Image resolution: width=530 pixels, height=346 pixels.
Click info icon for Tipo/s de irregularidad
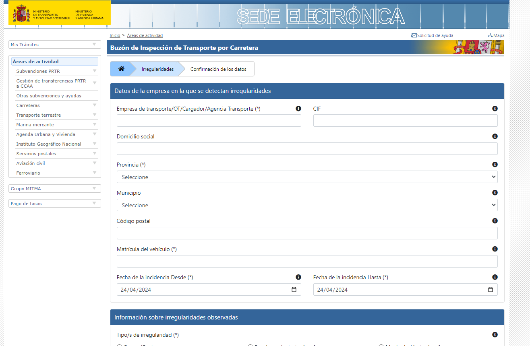coord(495,335)
